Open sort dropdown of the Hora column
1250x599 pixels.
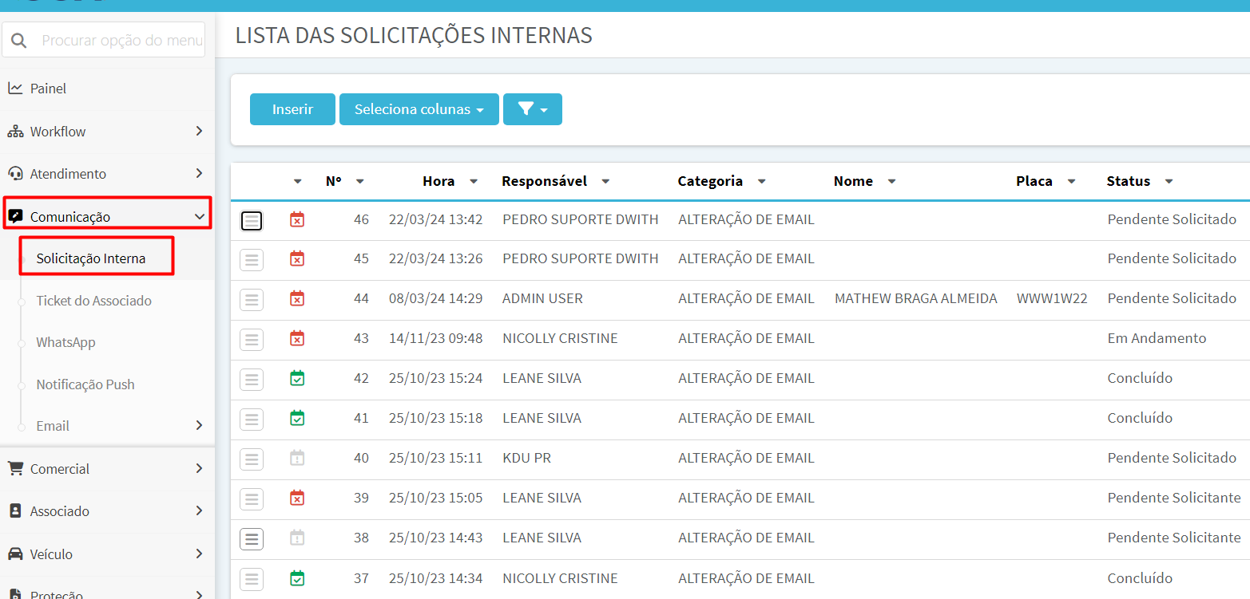coord(474,182)
